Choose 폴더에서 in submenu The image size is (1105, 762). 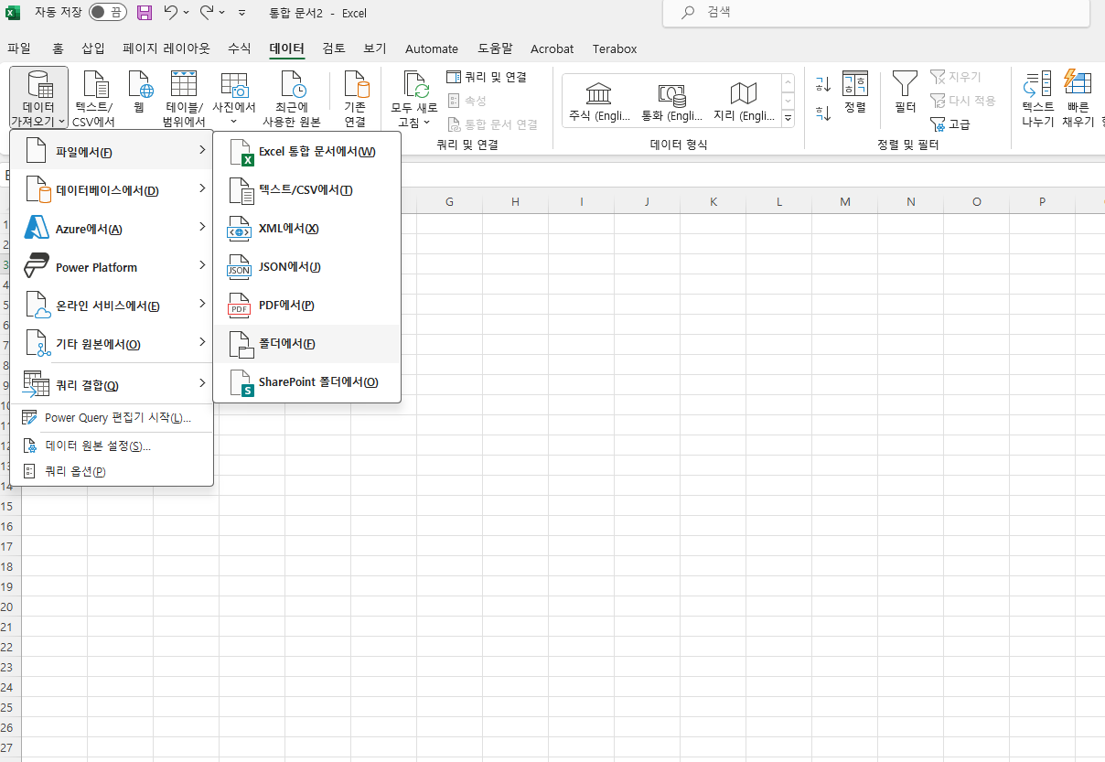point(306,343)
